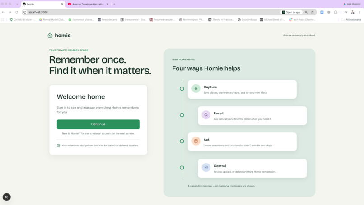Click the Control shield icon
Screen dimensions: 364x205
(x=206, y=167)
